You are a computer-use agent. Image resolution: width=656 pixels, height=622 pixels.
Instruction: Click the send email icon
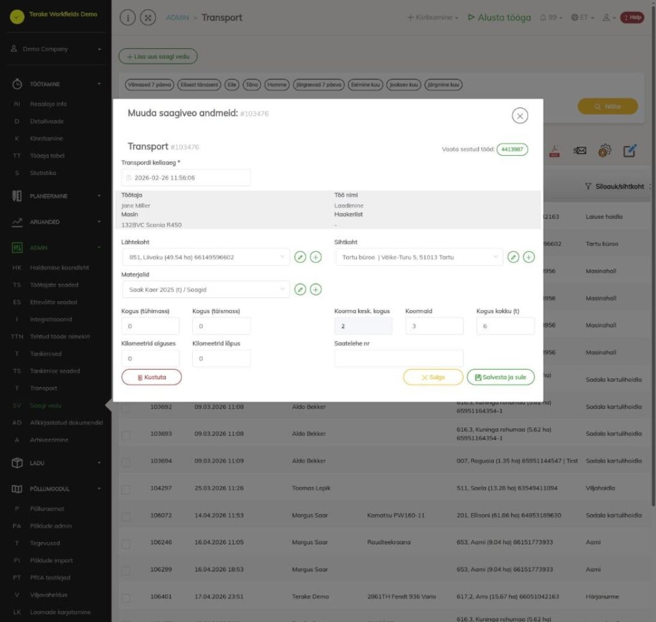coord(579,151)
